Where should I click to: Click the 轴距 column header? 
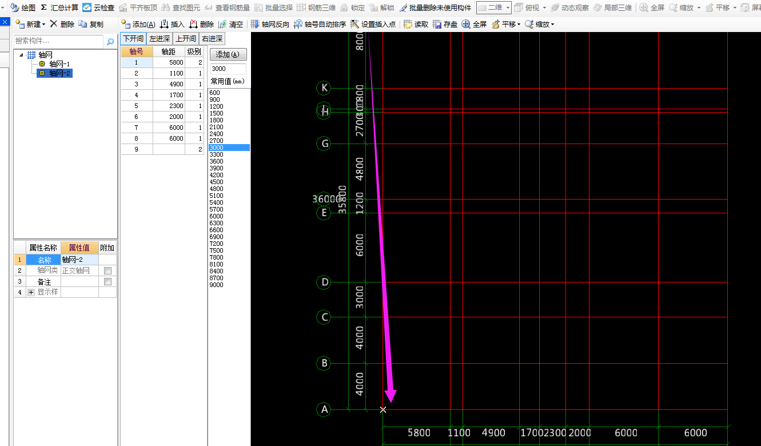tap(169, 52)
